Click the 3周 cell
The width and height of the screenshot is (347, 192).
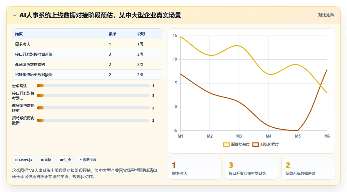pos(140,54)
